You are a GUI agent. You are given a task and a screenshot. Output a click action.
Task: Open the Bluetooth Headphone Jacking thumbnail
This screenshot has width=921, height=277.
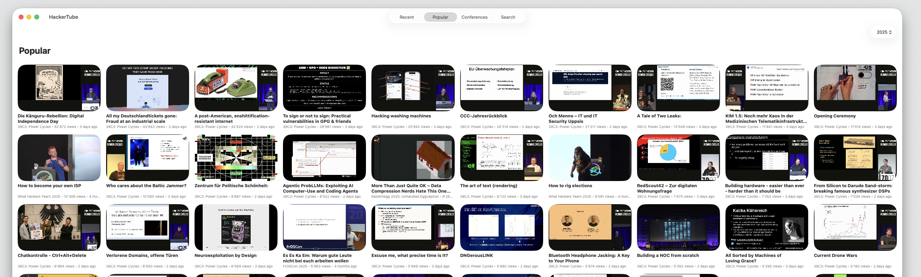(x=590, y=227)
